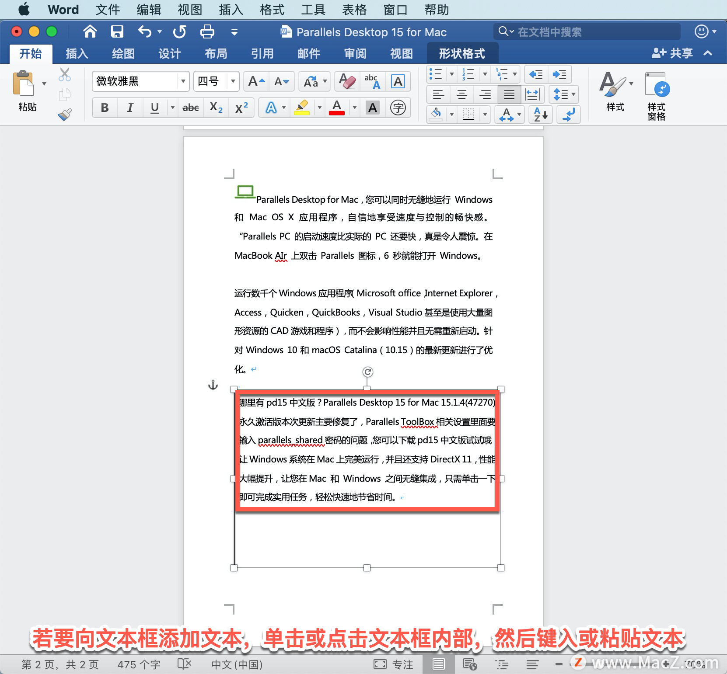Open the 形状格式 ribbon tab
The width and height of the screenshot is (727, 674).
(462, 54)
